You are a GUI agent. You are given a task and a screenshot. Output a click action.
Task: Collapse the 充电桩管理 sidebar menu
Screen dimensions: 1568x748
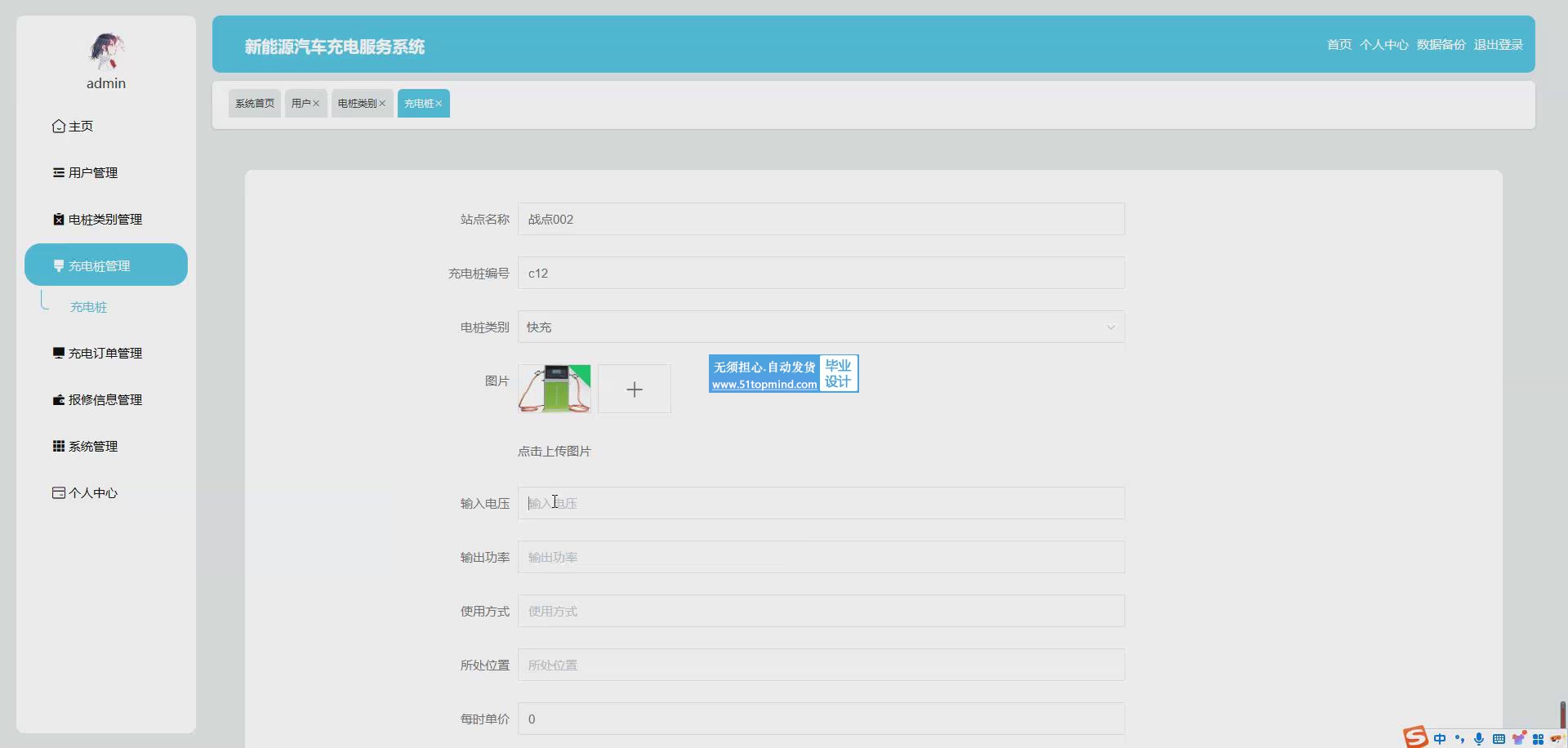[x=106, y=265]
